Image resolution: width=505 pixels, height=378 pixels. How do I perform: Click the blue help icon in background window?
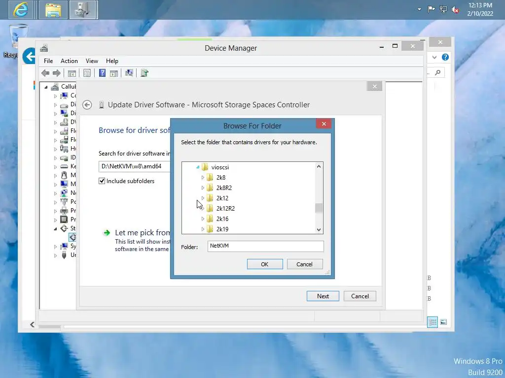pyautogui.click(x=445, y=57)
